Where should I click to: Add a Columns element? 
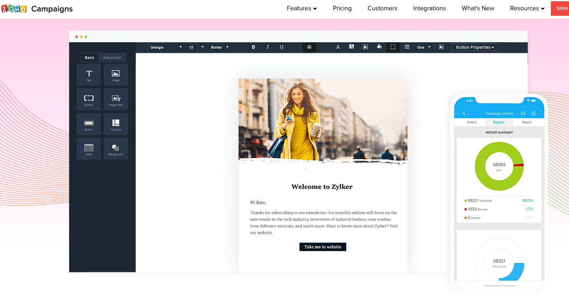click(116, 124)
